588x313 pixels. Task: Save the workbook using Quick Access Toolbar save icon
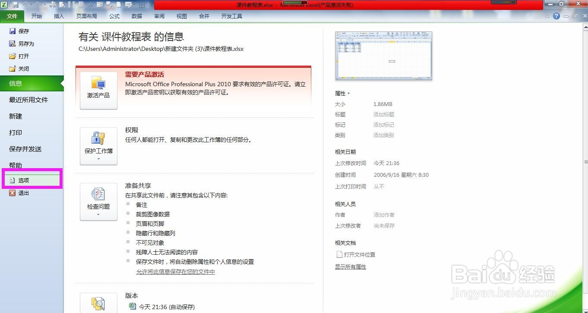16,4
